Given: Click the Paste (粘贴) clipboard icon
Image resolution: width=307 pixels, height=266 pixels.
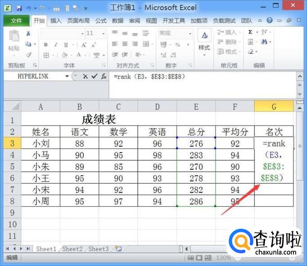Looking at the screenshot, I should (14, 36).
